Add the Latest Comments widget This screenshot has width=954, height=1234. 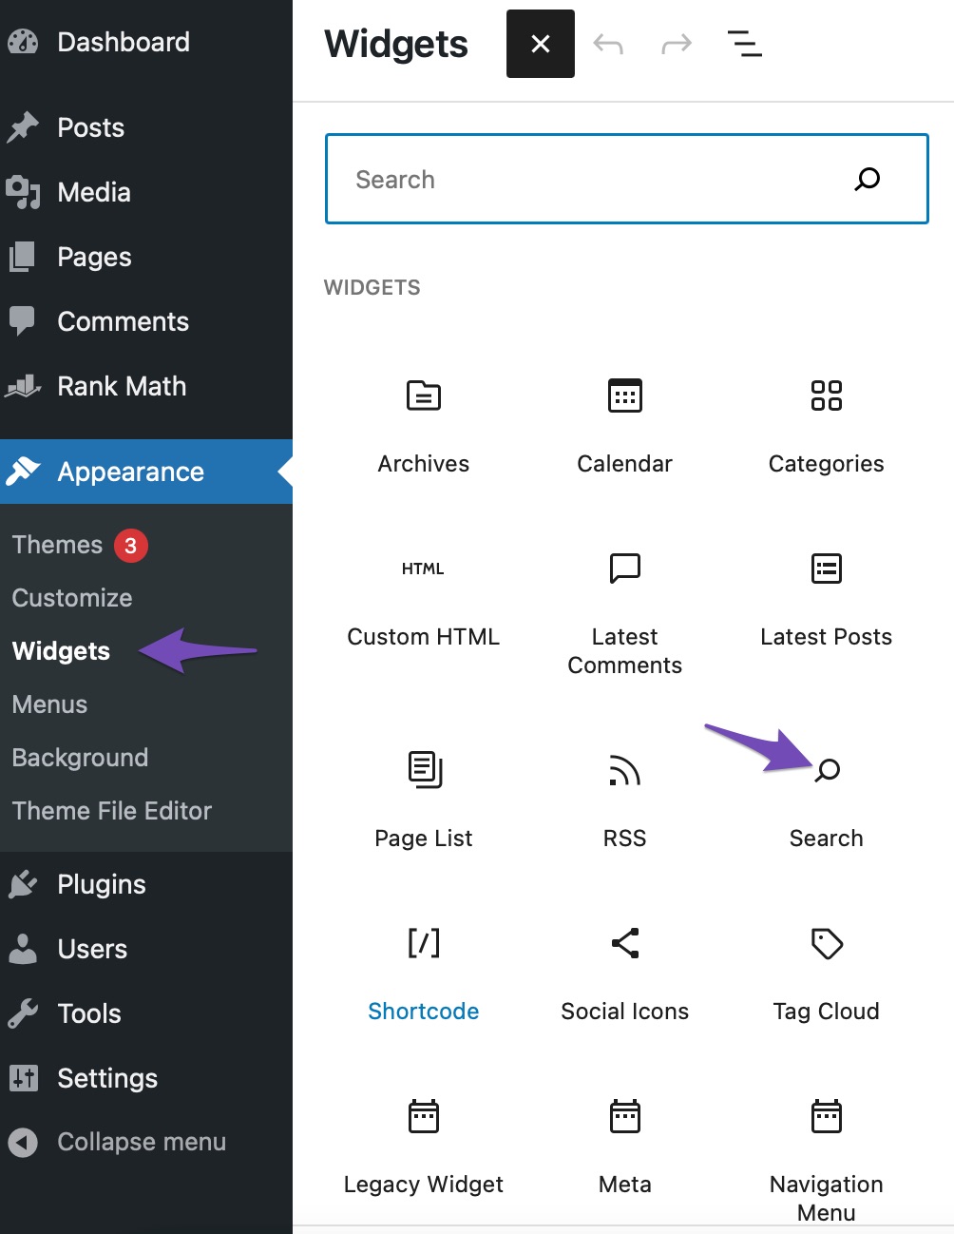click(624, 608)
